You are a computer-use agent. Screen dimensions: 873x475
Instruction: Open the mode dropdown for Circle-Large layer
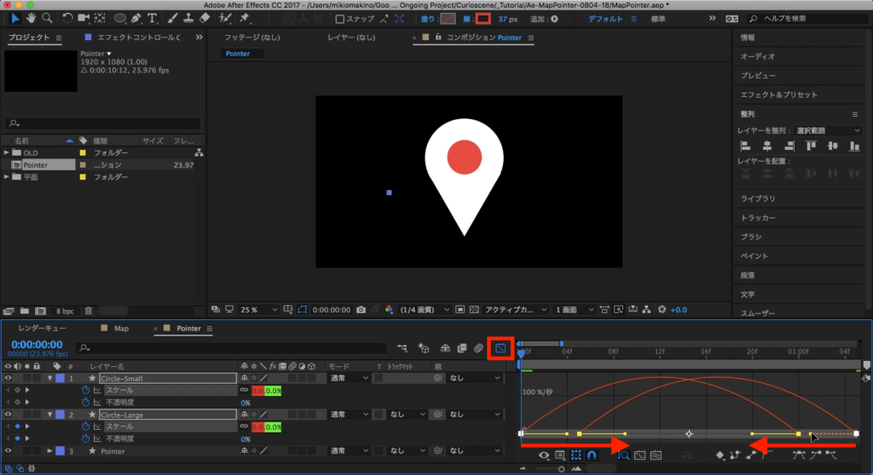pos(348,415)
